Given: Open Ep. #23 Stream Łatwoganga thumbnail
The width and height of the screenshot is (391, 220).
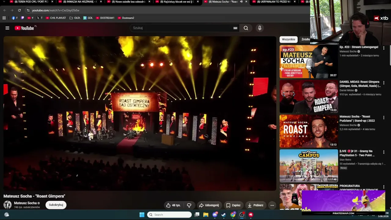Looking at the screenshot, I should click(x=309, y=62).
